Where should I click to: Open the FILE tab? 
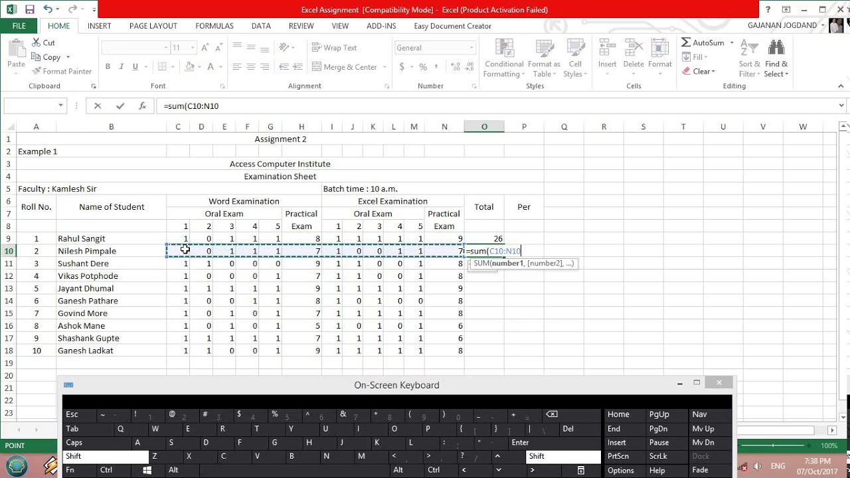pos(19,26)
